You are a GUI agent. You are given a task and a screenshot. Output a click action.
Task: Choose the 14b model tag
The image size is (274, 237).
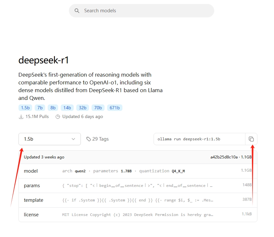coord(67,108)
